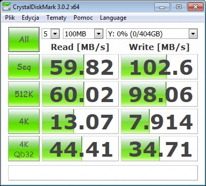206x186 pixels.
Task: Expand the 100MB test size dropdown
Action: tap(99, 34)
